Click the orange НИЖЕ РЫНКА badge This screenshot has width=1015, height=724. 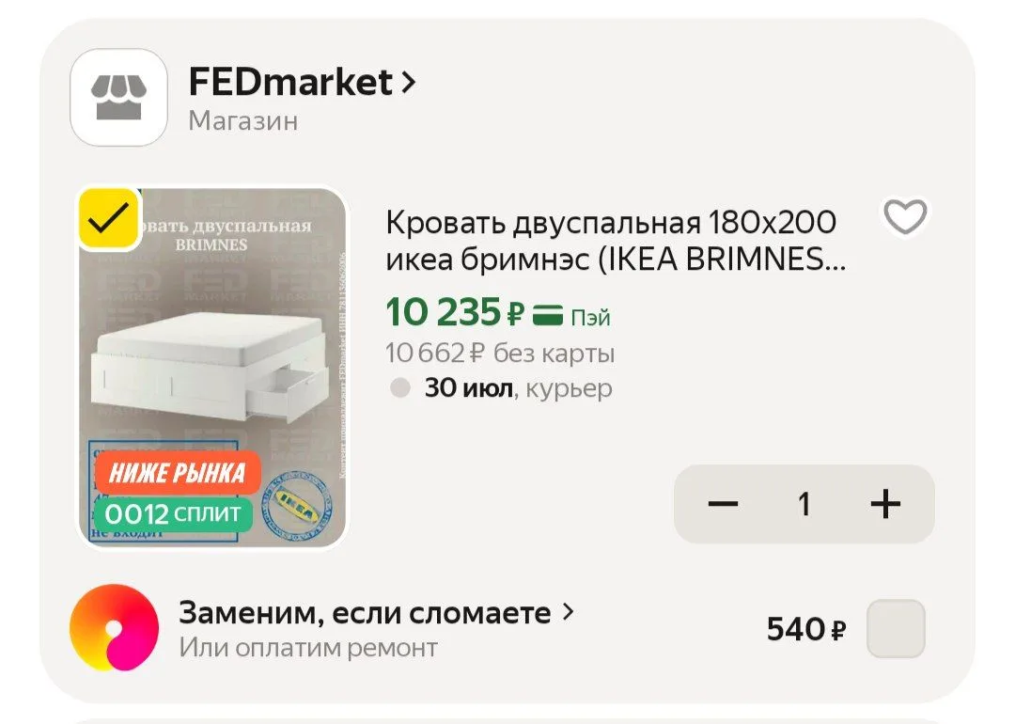[x=178, y=473]
